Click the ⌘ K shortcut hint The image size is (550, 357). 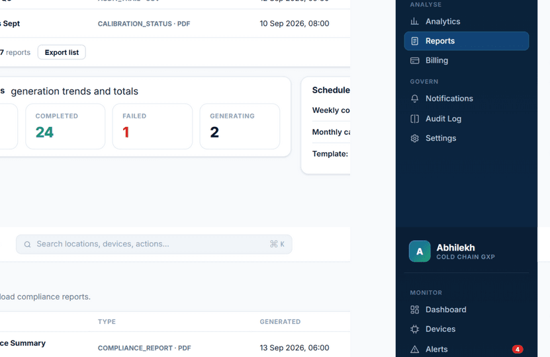tap(277, 244)
